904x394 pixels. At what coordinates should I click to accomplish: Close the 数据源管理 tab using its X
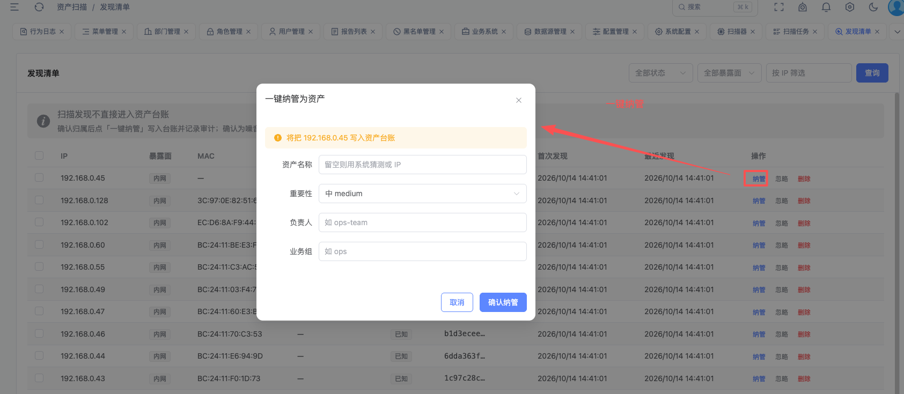(572, 32)
